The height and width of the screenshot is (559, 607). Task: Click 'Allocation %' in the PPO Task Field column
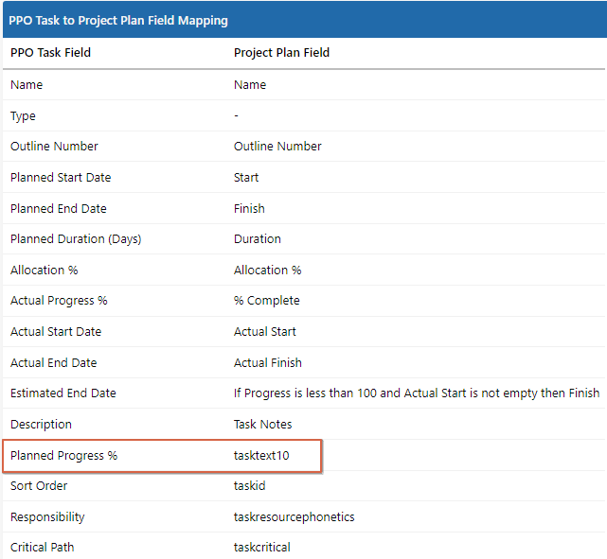point(45,270)
